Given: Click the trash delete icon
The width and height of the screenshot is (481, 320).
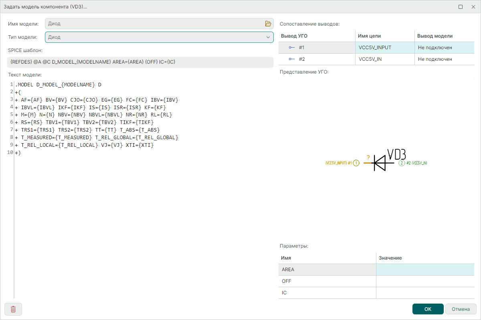Looking at the screenshot, I should (x=13, y=309).
